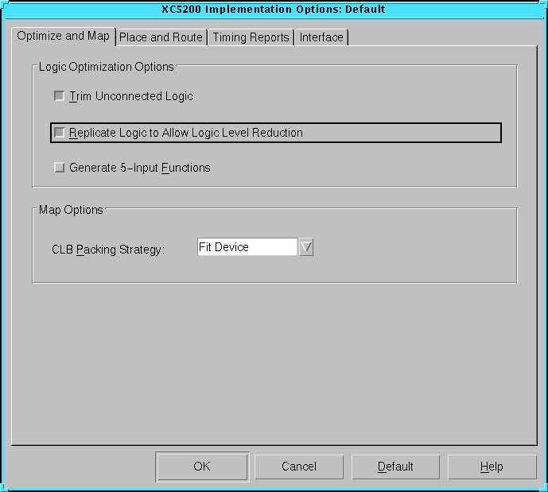Click the Map Options group title
Viewport: 548px width, 492px height.
71,210
